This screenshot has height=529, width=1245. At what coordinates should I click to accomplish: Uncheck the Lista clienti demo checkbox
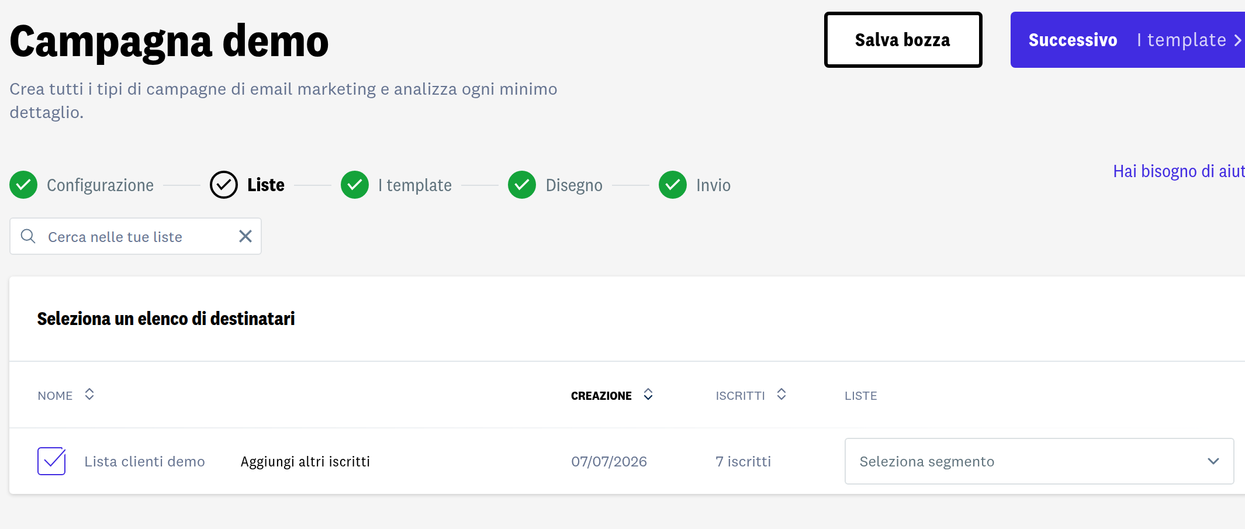[x=51, y=461]
